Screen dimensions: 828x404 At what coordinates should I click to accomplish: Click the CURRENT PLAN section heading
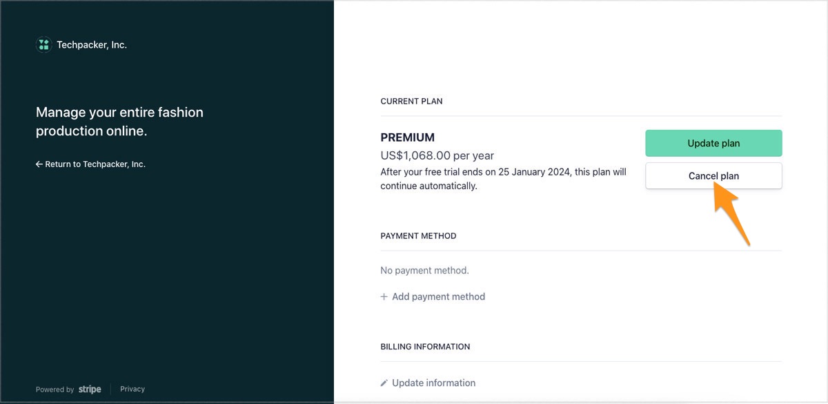(x=411, y=102)
